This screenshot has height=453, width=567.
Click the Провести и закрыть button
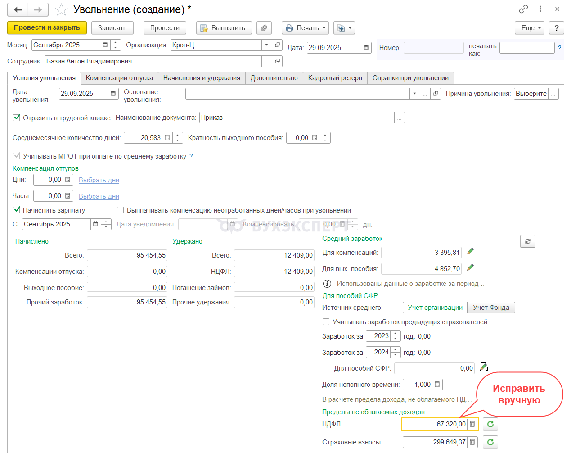(x=47, y=28)
